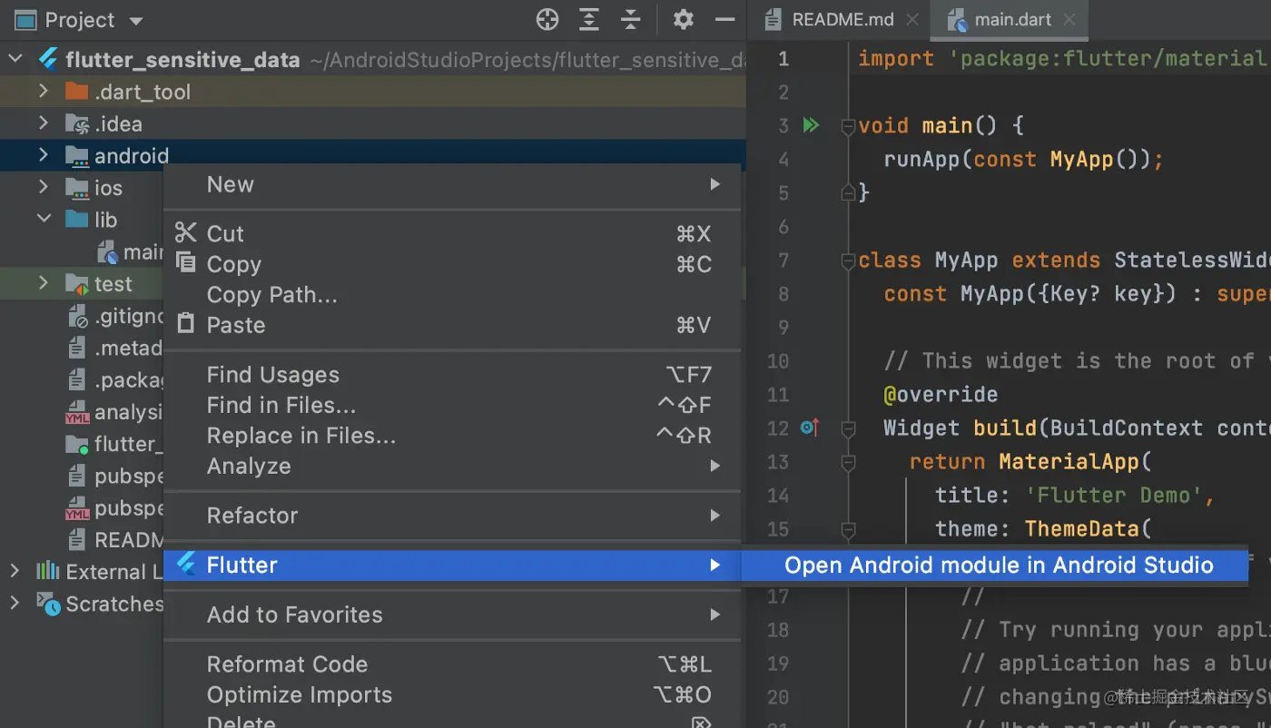Choose Optimize Imports from the menu
Image resolution: width=1271 pixels, height=728 pixels.
pyautogui.click(x=452, y=694)
